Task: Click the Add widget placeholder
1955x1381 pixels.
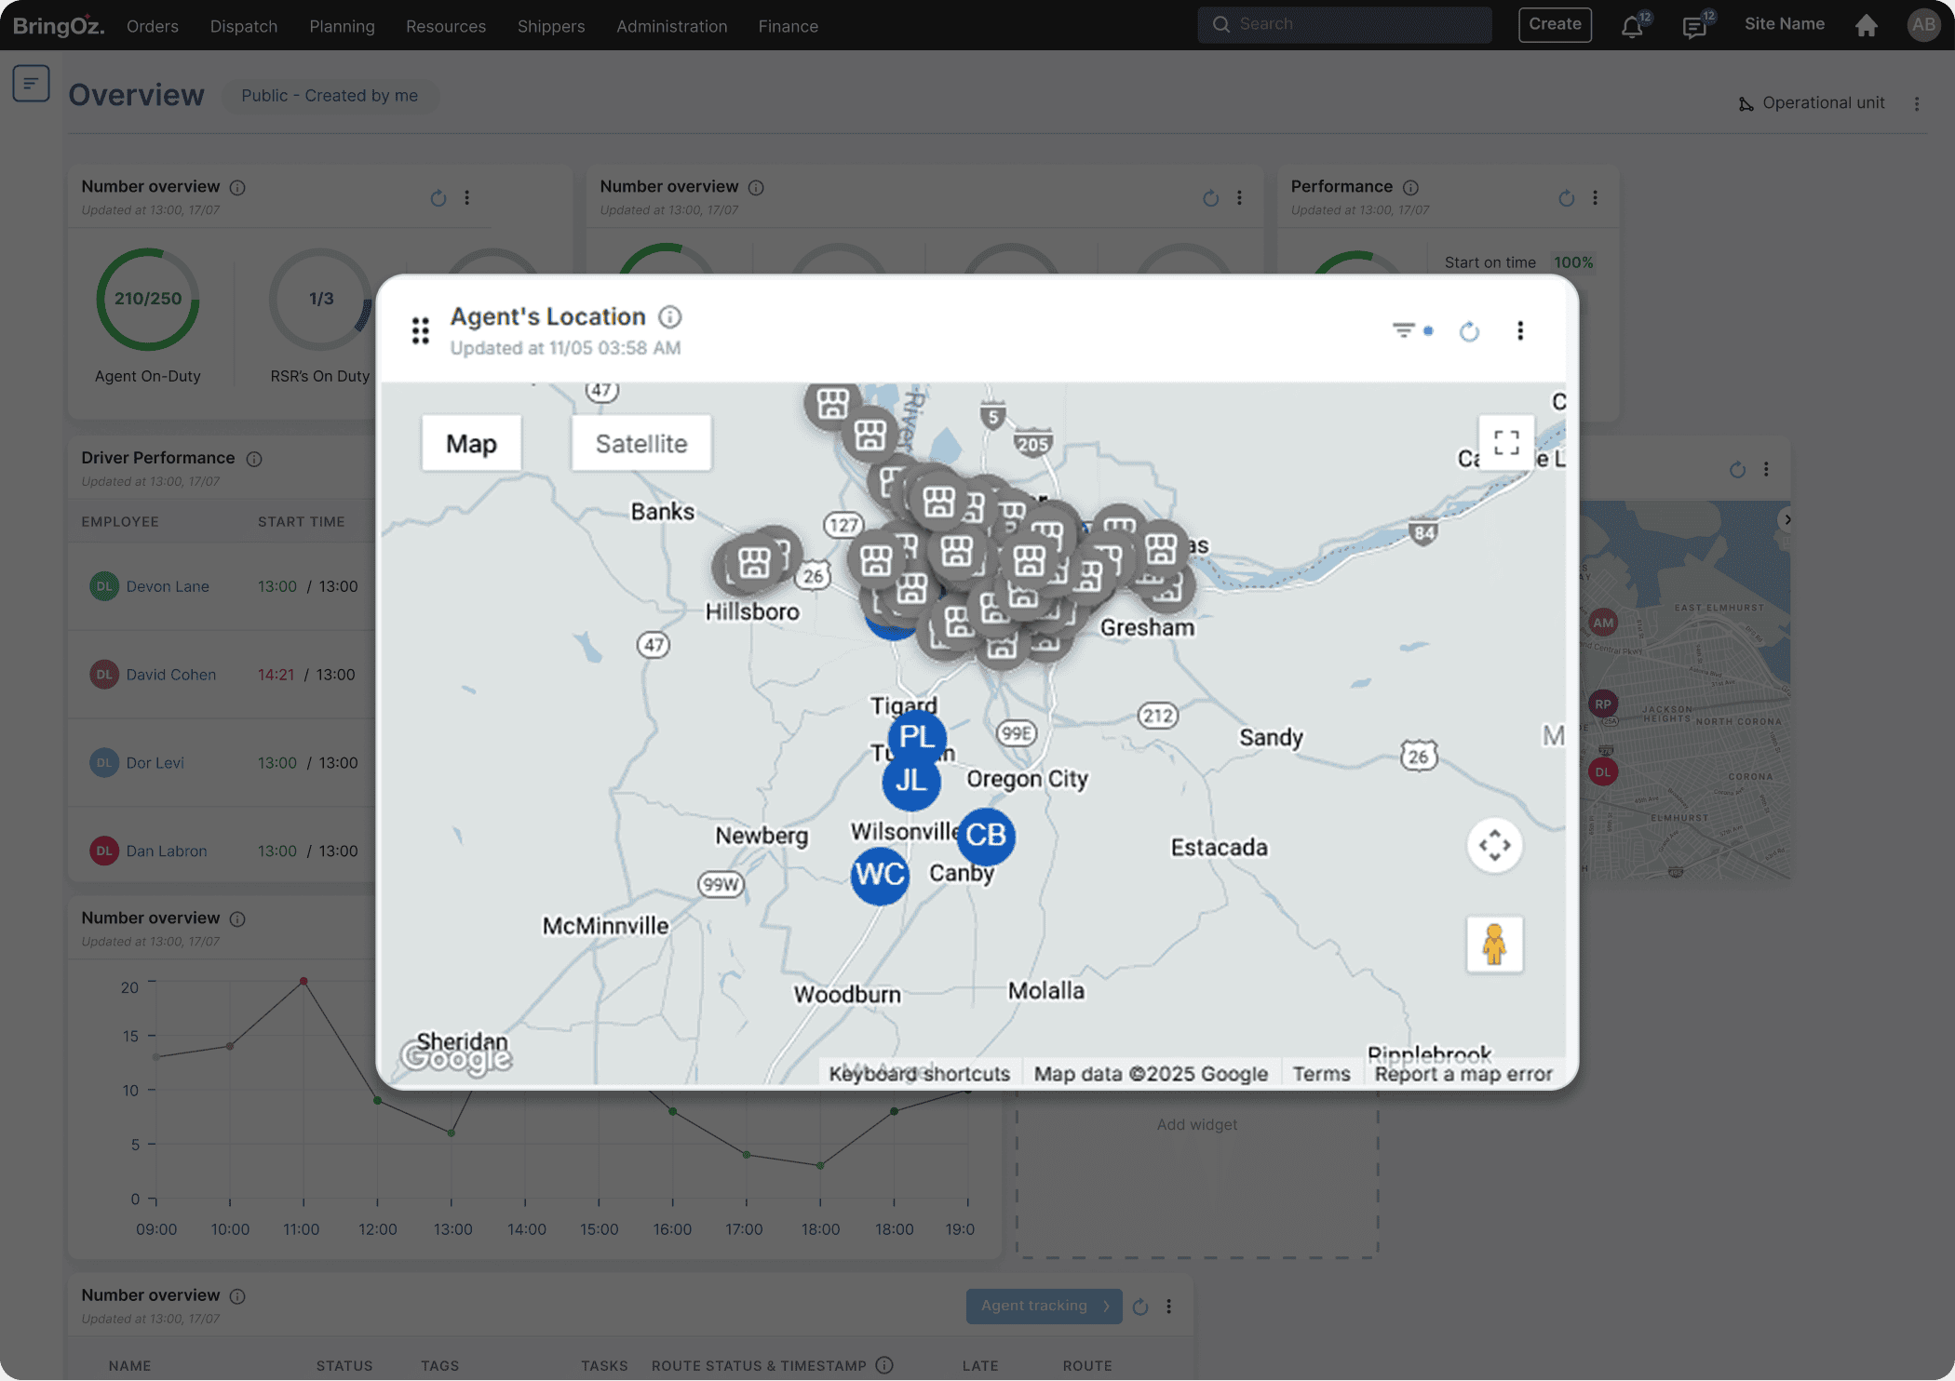Action: pos(1196,1125)
